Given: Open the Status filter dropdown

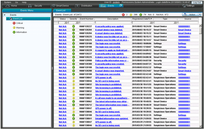Looking at the screenshot, I should [x=66, y=23].
